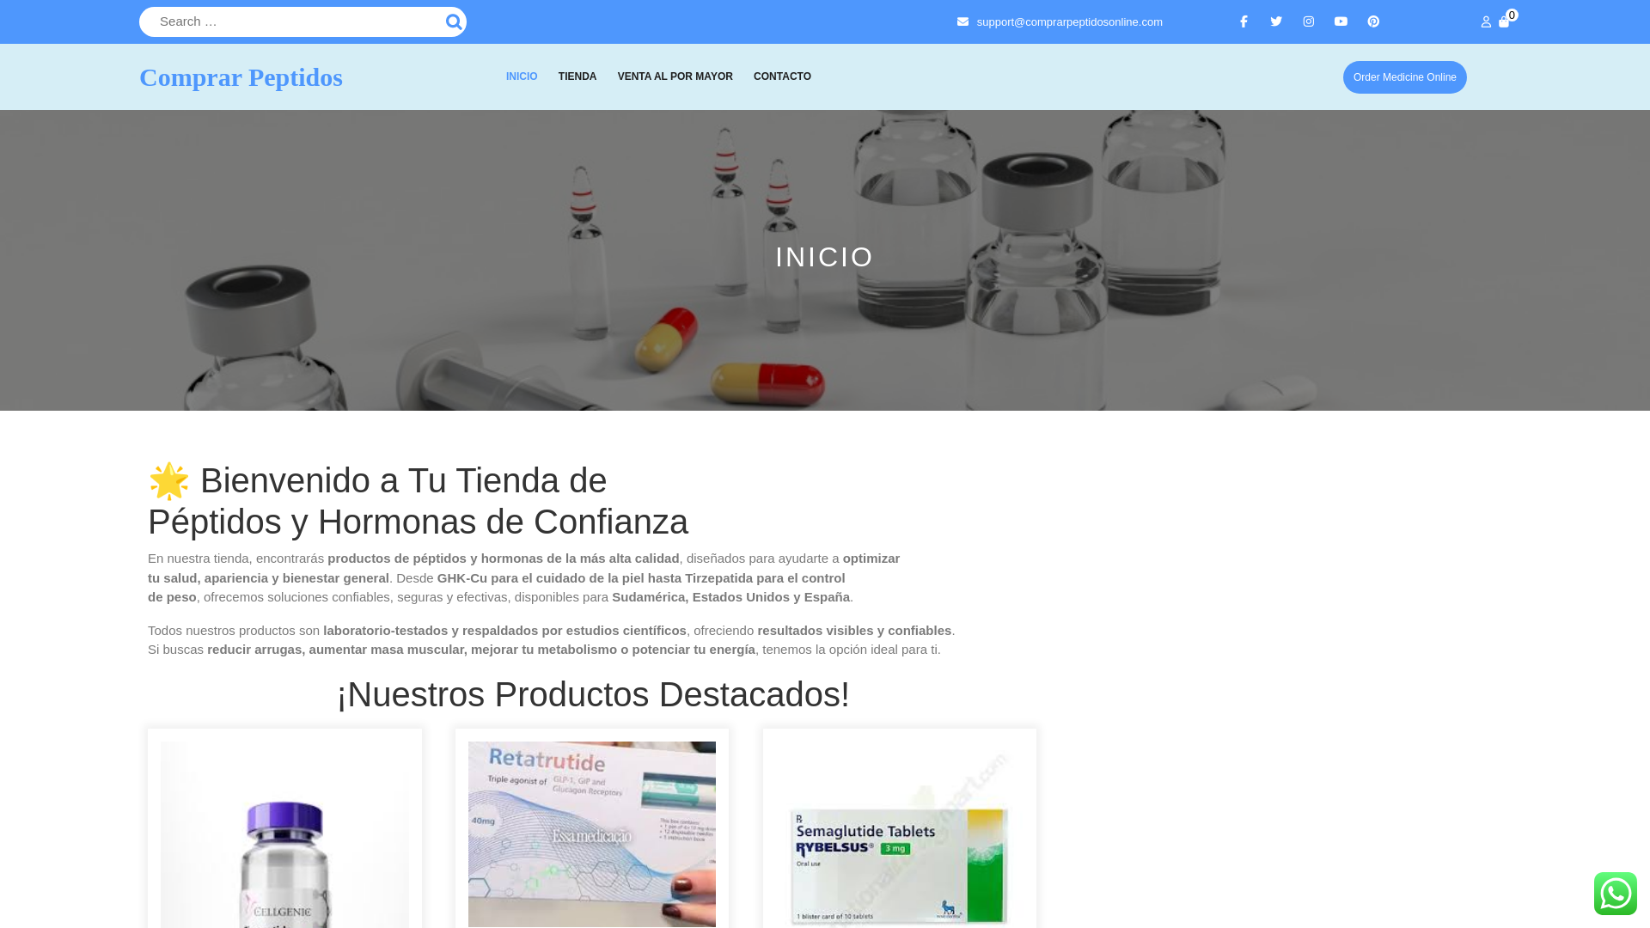
Task: Open the YouTube social link
Action: point(1341,21)
